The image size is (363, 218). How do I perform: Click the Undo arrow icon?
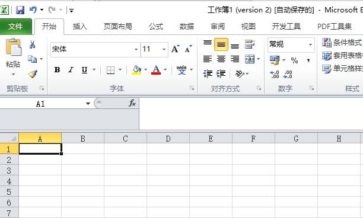pyautogui.click(x=33, y=9)
